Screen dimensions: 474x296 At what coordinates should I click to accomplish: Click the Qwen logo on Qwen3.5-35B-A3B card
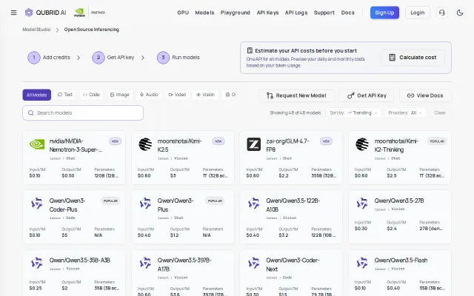pos(37,263)
